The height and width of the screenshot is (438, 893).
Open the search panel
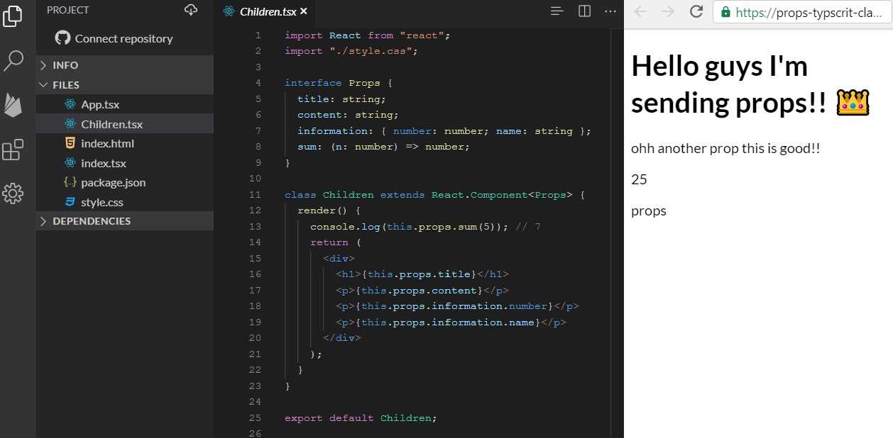click(13, 61)
